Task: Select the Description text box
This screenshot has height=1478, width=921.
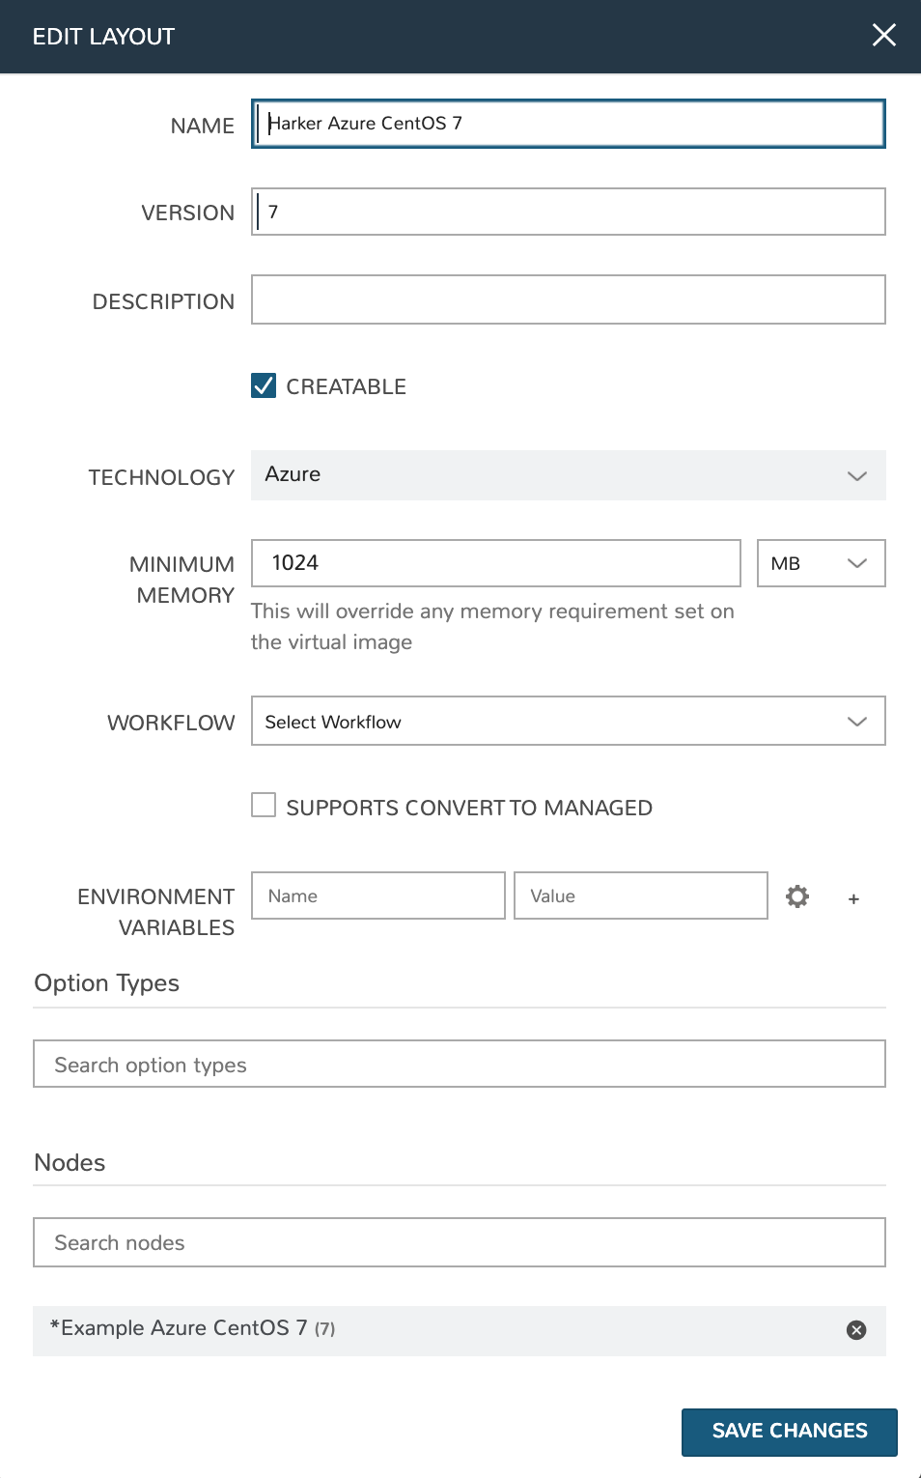Action: (x=568, y=299)
